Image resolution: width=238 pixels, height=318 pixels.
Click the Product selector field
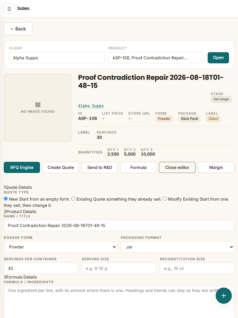click(156, 58)
